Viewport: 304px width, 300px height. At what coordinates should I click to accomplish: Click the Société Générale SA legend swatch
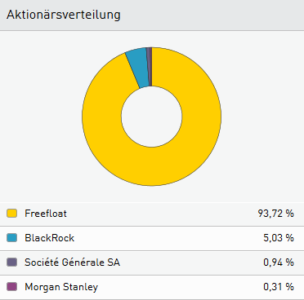click(x=11, y=262)
